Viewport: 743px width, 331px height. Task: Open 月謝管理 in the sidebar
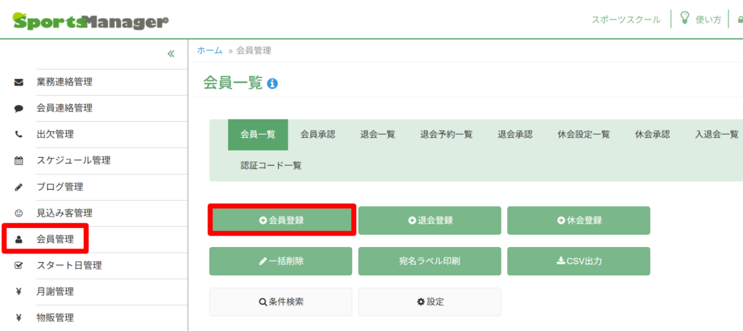pyautogui.click(x=55, y=291)
